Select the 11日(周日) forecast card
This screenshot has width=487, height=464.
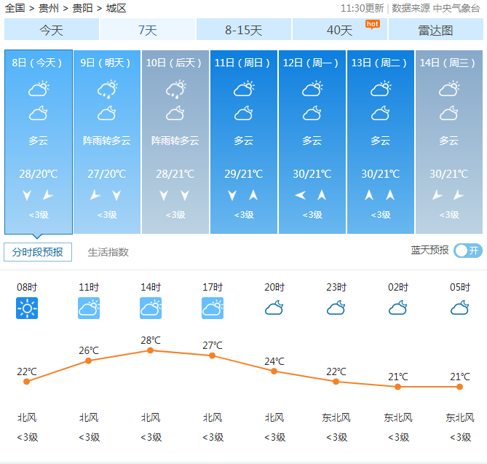click(x=244, y=142)
